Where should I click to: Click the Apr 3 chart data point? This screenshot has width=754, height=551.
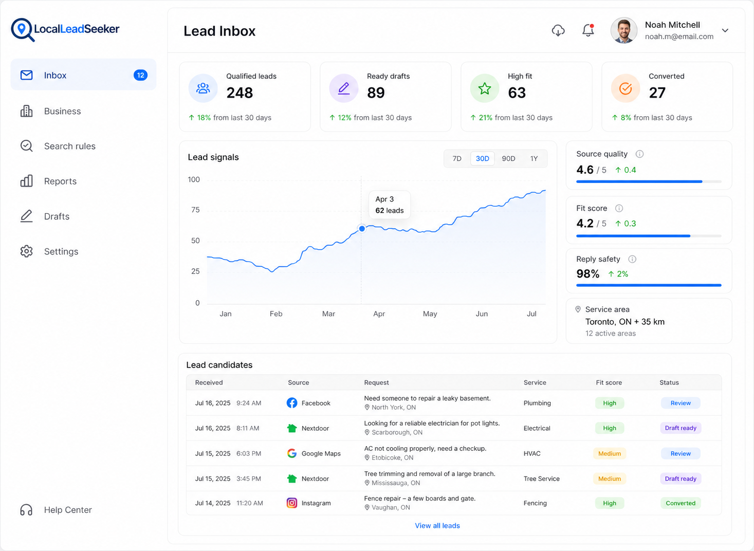[362, 228]
